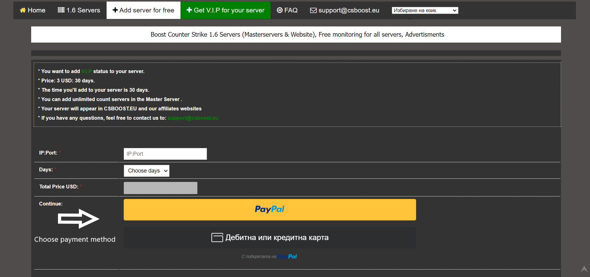Click the 'Days:' field label
Screen dimensions: 590x277
click(x=46, y=169)
